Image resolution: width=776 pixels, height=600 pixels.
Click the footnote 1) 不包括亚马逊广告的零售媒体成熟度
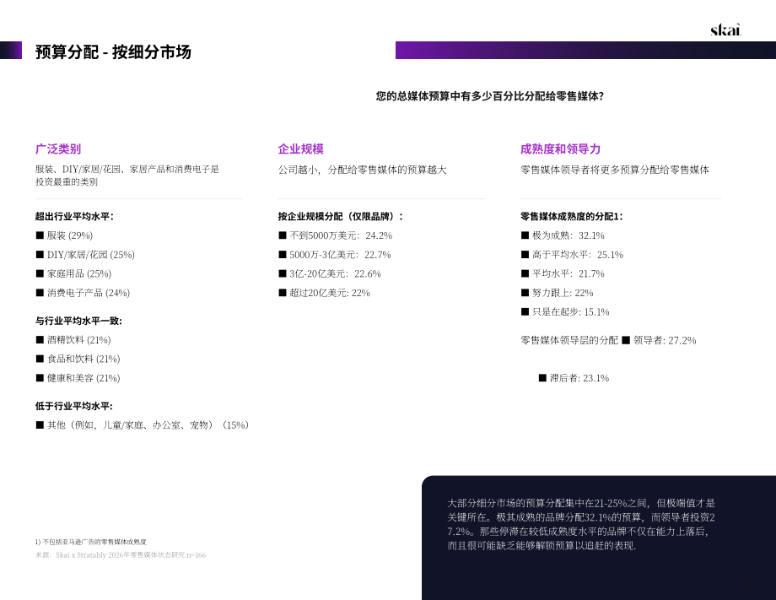(x=90, y=542)
